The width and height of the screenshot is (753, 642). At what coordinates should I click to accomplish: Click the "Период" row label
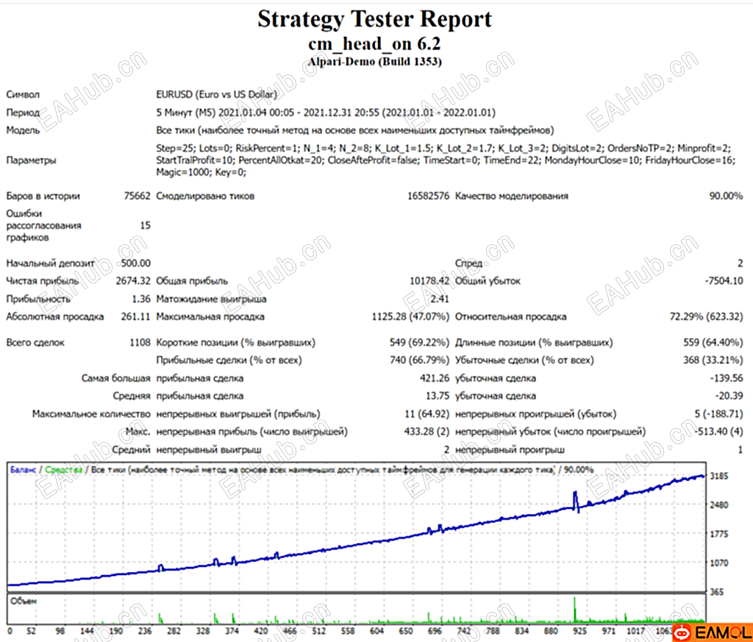pos(23,113)
